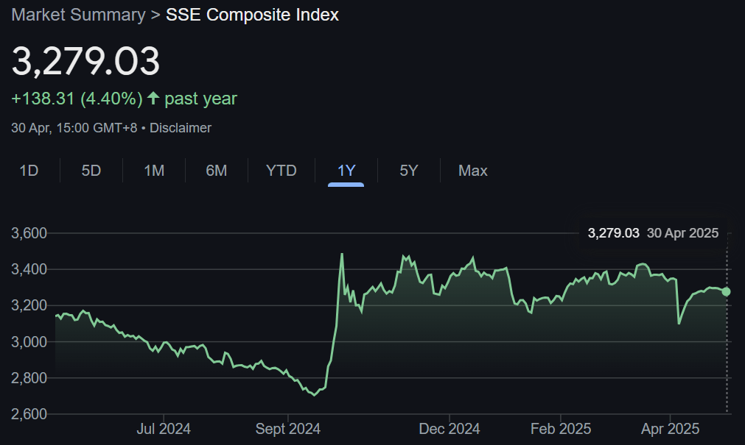
Task: Click the latest data point on the chart
Action: tap(725, 292)
